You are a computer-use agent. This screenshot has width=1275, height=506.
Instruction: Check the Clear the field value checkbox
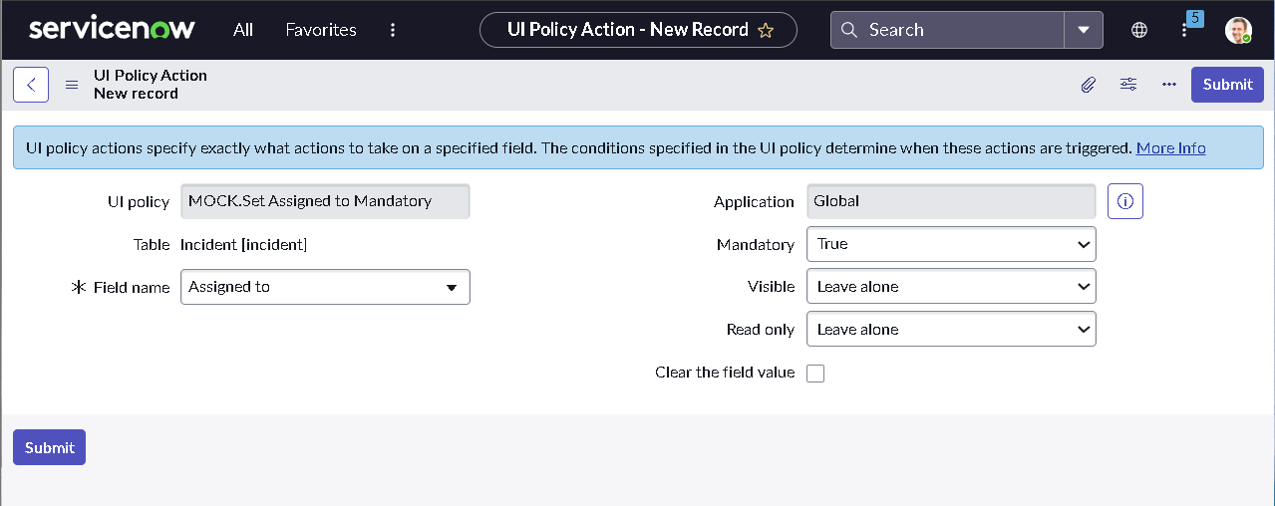click(815, 374)
